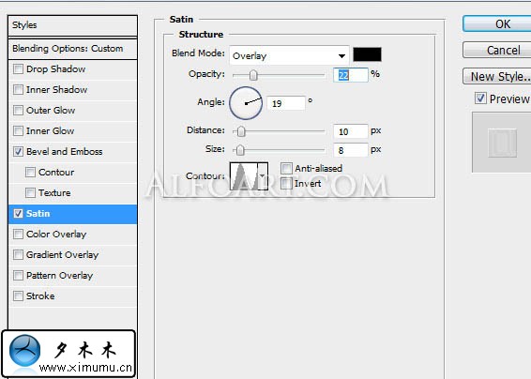Open the Styles panel header
531x379 pixels.
(72, 25)
